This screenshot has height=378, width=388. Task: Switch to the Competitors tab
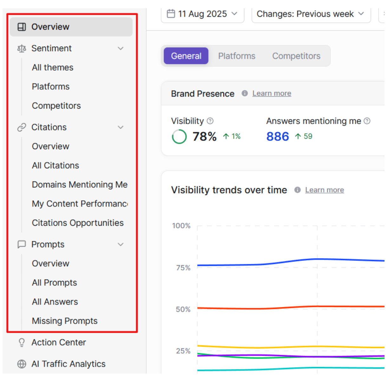(296, 56)
